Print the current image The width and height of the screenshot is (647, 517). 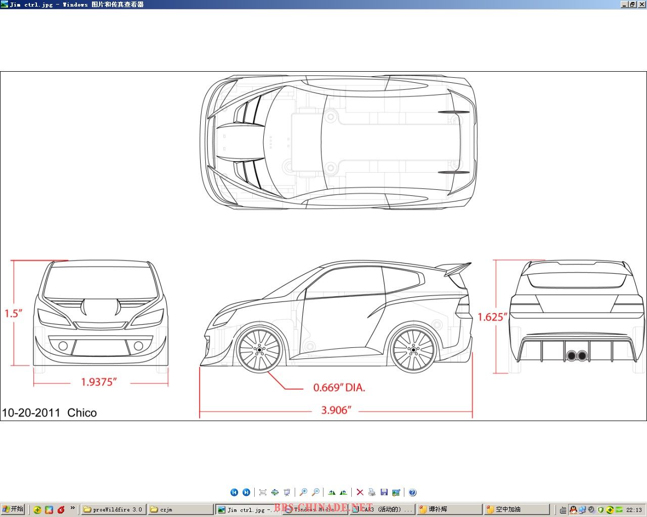(372, 492)
